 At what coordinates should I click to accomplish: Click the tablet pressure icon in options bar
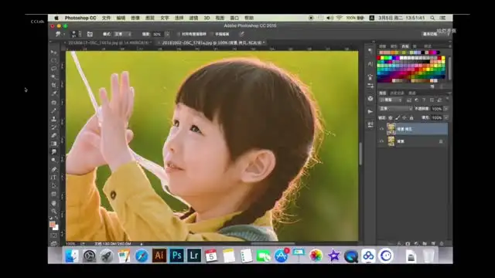(x=241, y=34)
